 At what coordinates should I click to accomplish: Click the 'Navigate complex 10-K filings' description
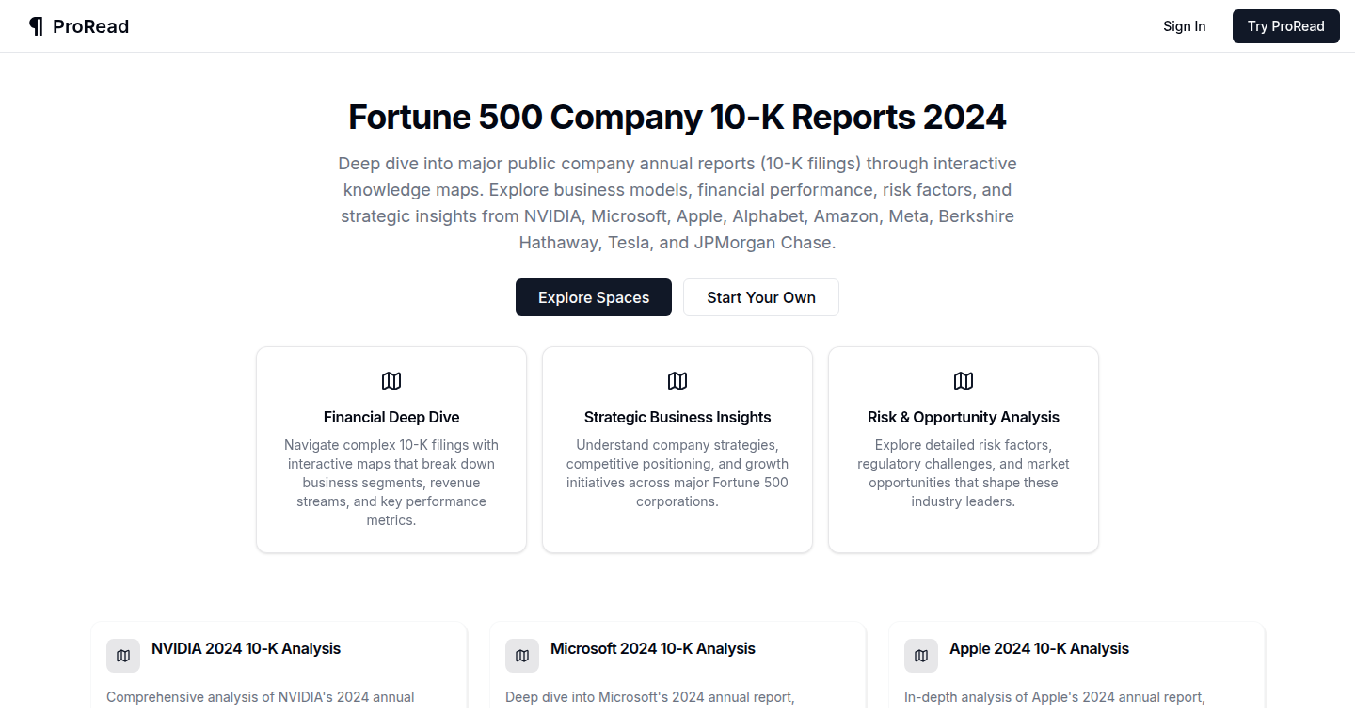[x=391, y=483]
